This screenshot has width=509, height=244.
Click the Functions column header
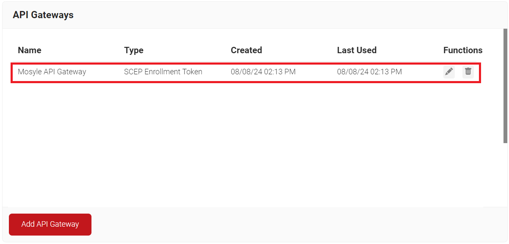tap(463, 50)
